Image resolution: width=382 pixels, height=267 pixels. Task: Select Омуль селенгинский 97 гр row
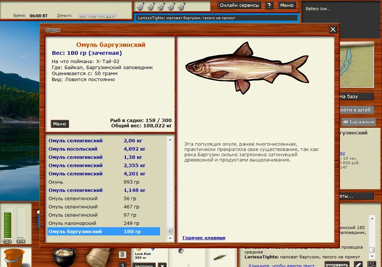click(104, 215)
